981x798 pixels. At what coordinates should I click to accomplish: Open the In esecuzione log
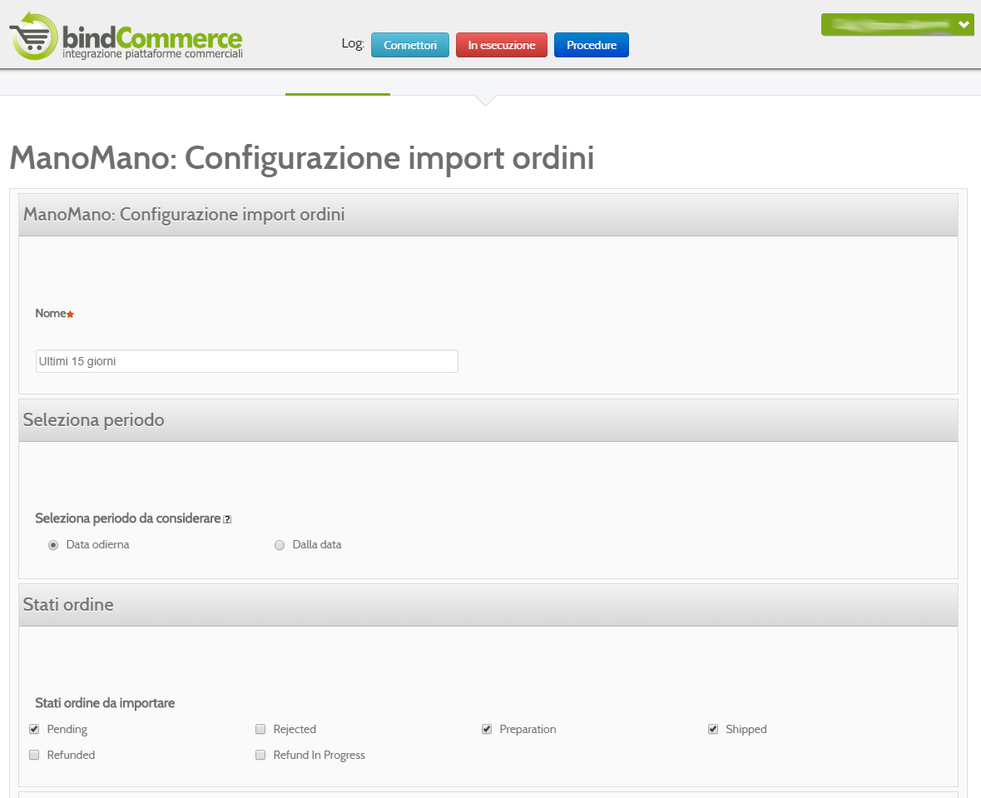point(501,45)
